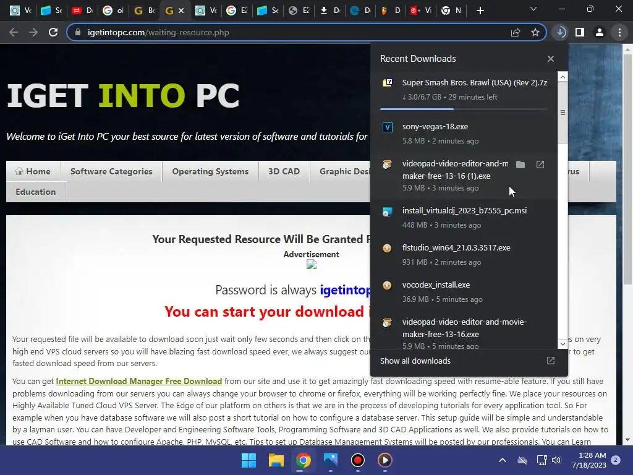
Task: Open the volume control in the tray
Action: 556,460
